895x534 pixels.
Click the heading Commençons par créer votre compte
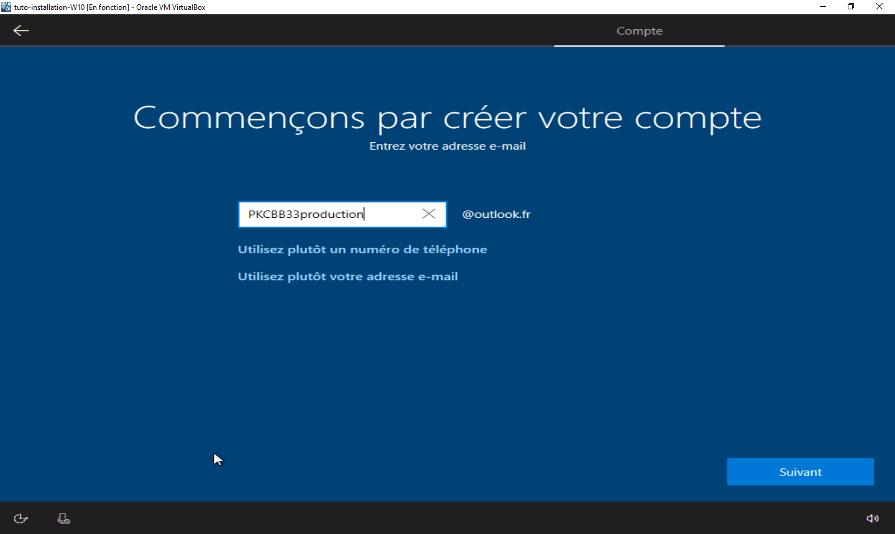click(447, 117)
